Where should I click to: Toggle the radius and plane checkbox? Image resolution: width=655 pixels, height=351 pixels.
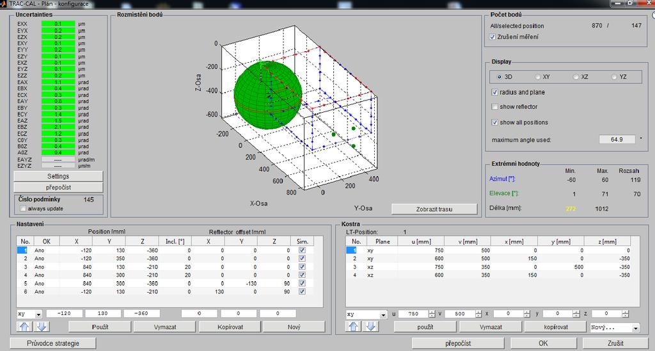click(x=495, y=92)
